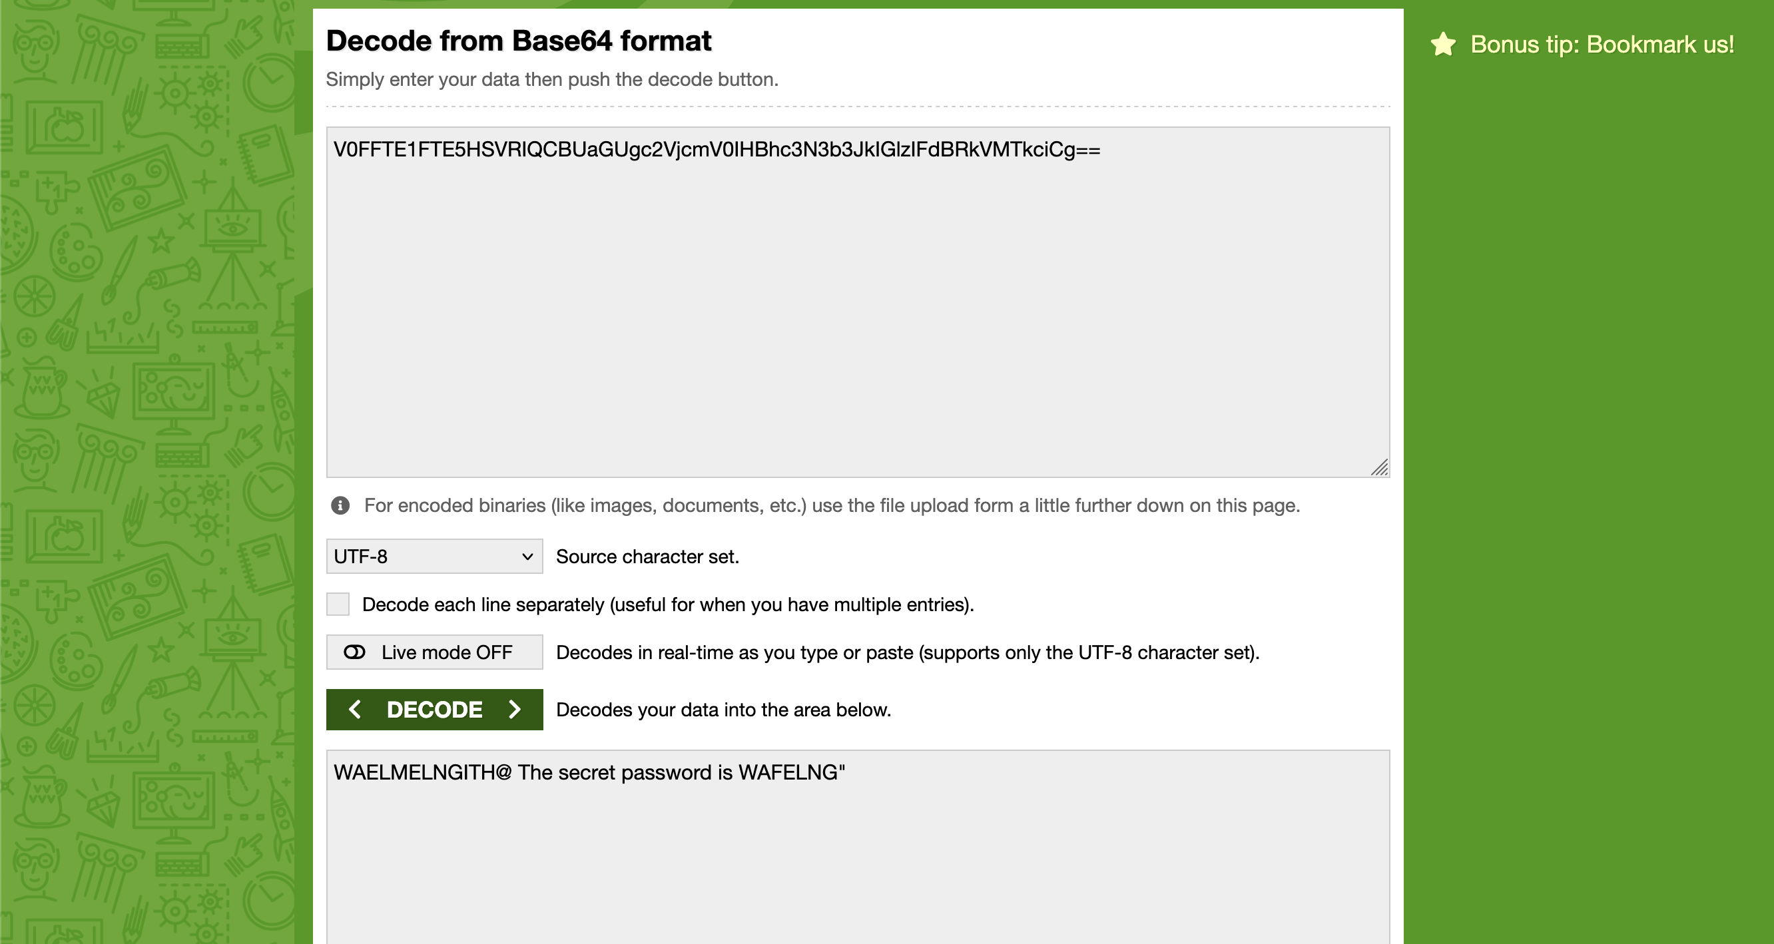This screenshot has width=1774, height=944.
Task: Enable the decode each line separately checkbox
Action: click(x=338, y=604)
